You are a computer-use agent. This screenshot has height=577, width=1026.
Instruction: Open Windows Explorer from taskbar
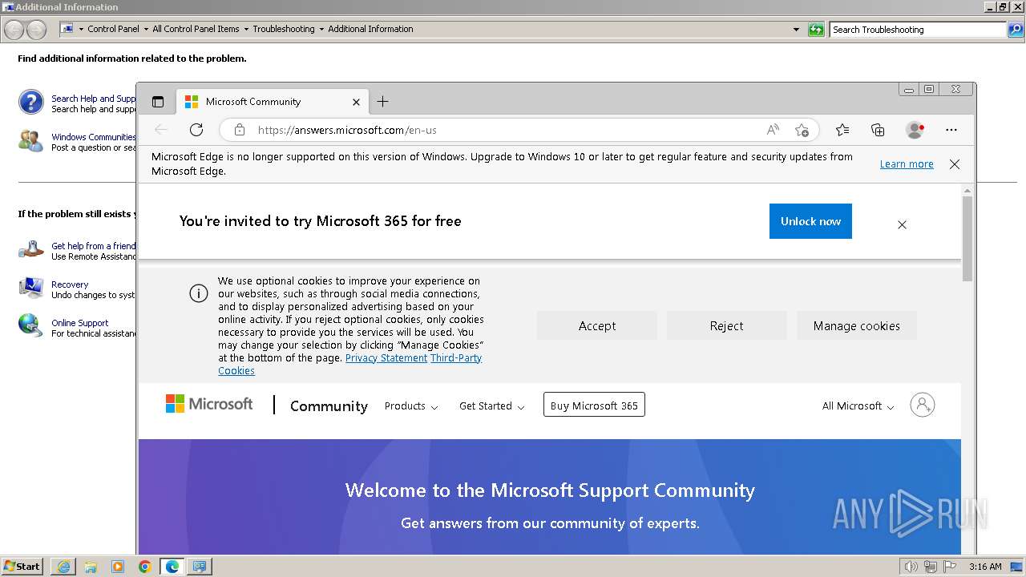pyautogui.click(x=91, y=567)
